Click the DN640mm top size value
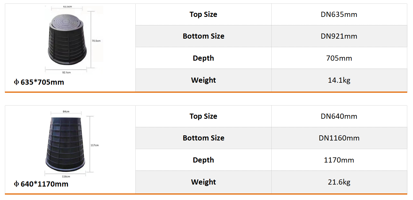 point(339,116)
